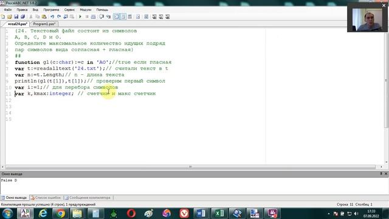This screenshot has width=389, height=219.
Task: Open the Windows Start menu
Action: pyautogui.click(x=7, y=214)
